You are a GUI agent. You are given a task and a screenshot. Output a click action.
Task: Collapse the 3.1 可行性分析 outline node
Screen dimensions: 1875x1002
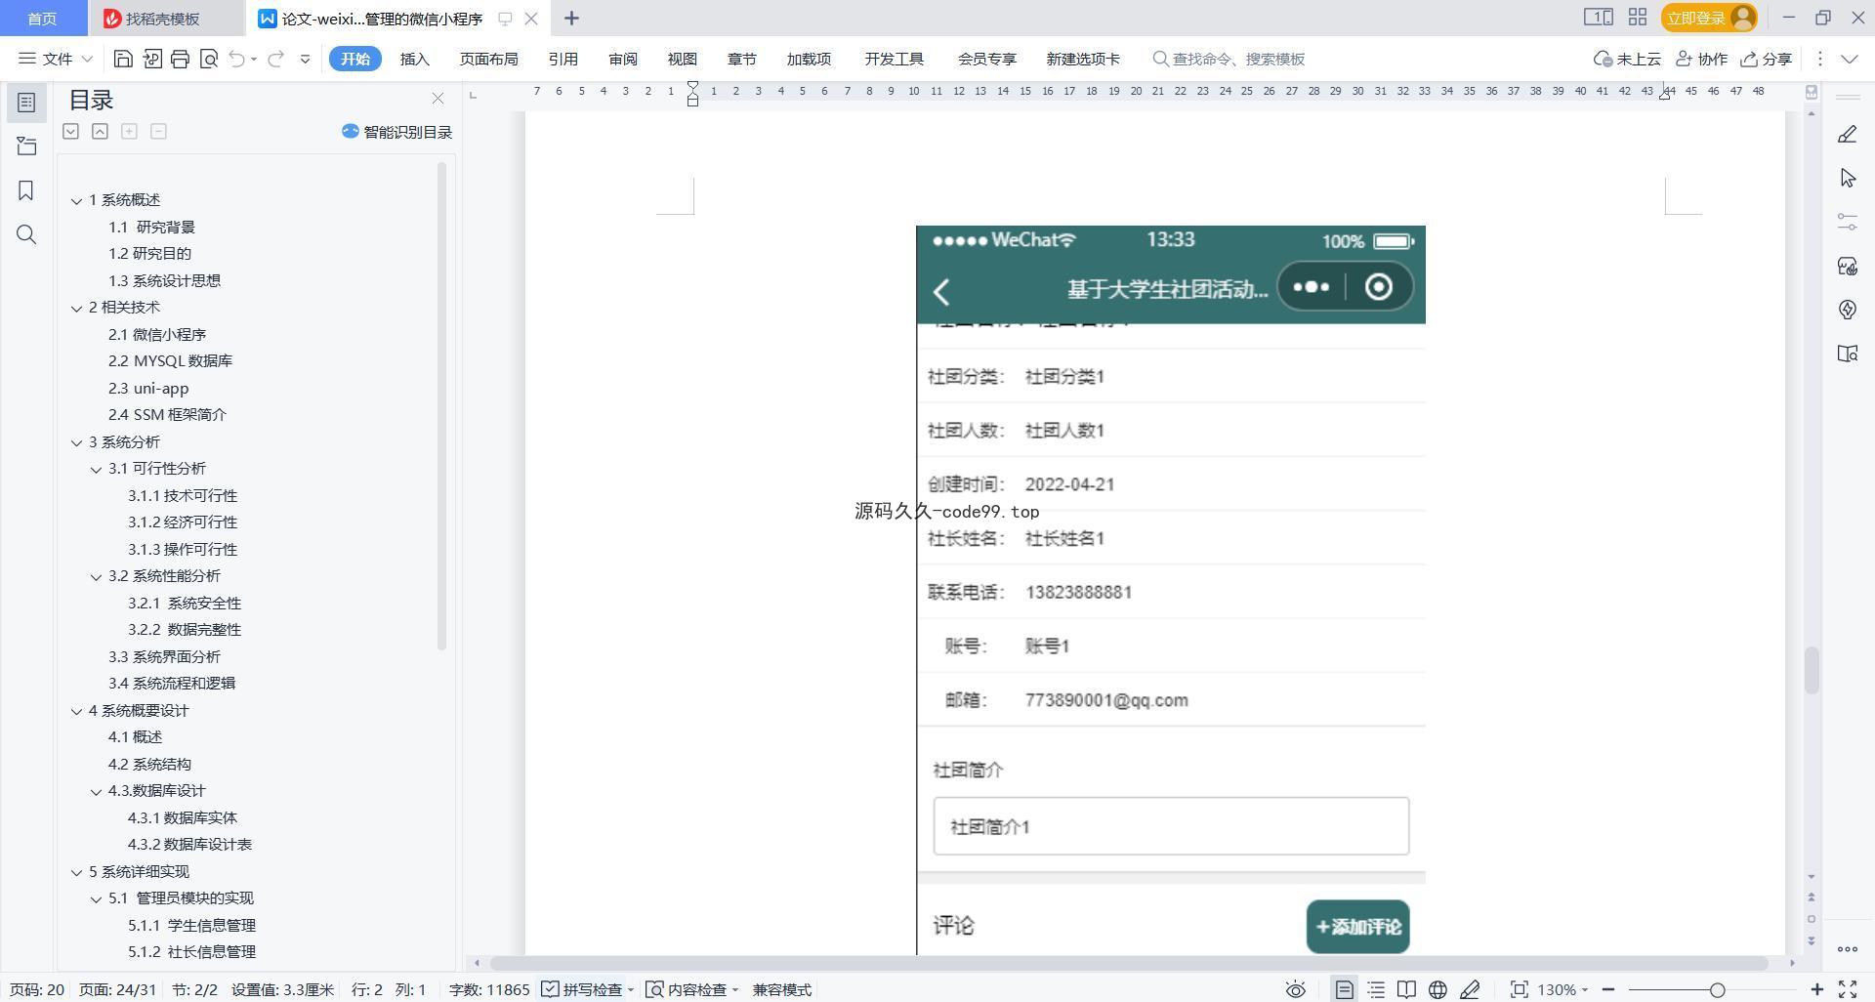click(x=96, y=470)
